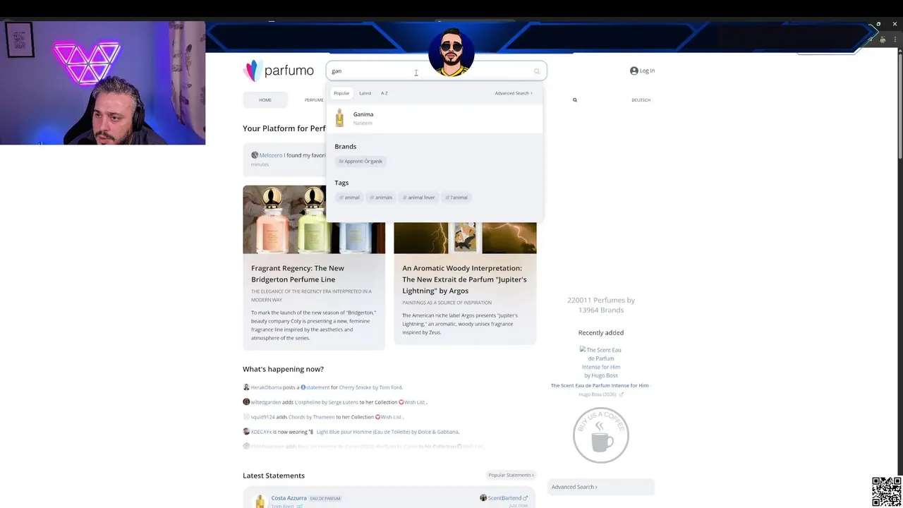This screenshot has width=903, height=508.
Task: Open Light Blue pour Homme by Dolce & Gabbana link
Action: coord(387,432)
